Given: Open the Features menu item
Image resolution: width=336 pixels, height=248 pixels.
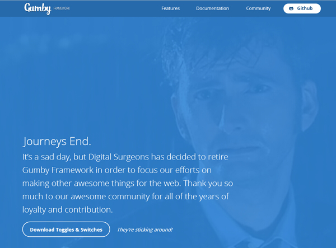Looking at the screenshot, I should tap(171, 8).
